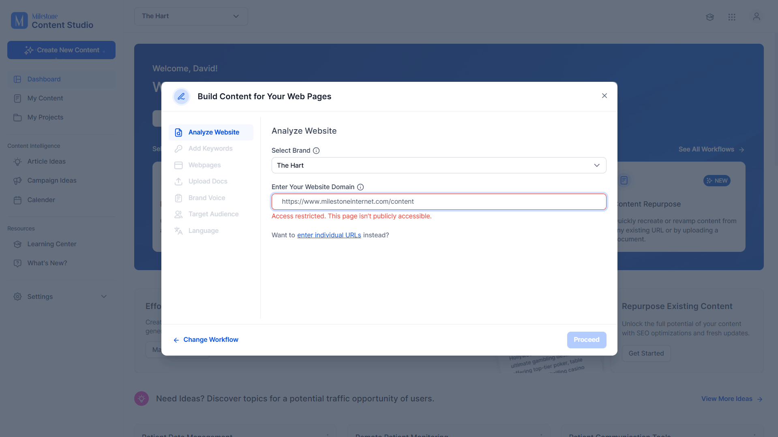Open Campaign Ideas in the sidebar
The height and width of the screenshot is (437, 778).
tap(61, 181)
